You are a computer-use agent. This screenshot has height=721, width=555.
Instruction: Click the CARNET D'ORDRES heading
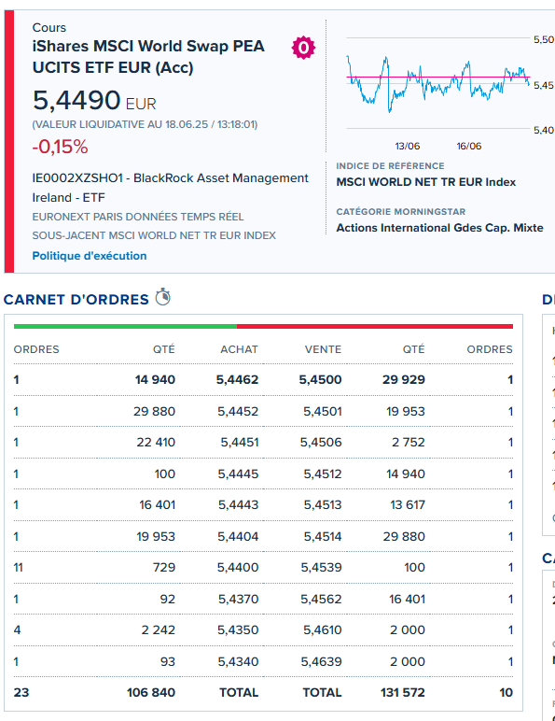[76, 300]
